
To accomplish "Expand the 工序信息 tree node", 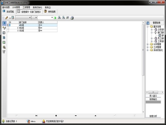I will [152, 41].
